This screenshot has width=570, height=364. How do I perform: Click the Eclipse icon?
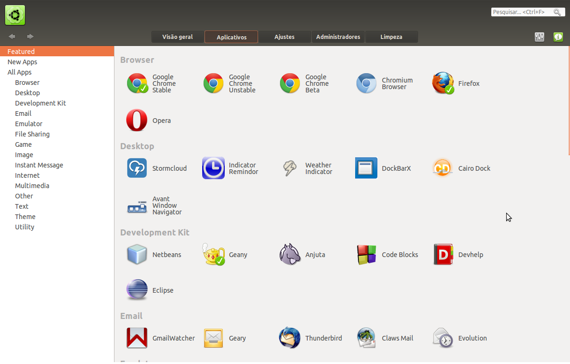[137, 290]
